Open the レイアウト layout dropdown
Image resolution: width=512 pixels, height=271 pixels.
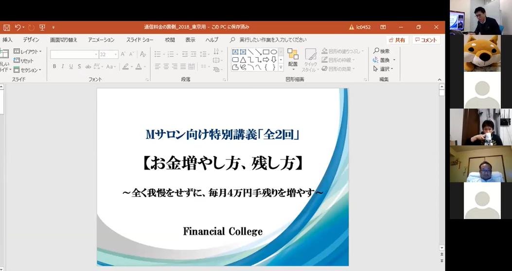[x=28, y=51]
